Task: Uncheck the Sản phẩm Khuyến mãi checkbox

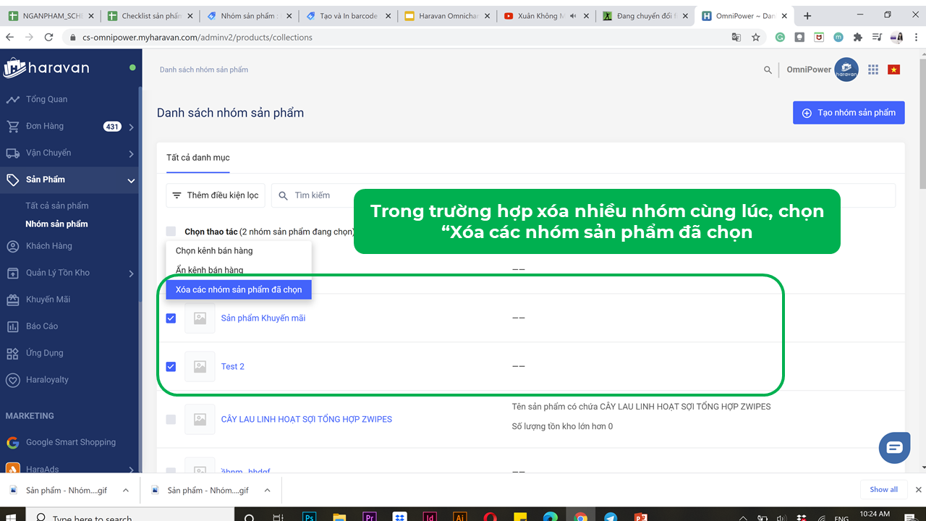Action: point(171,318)
